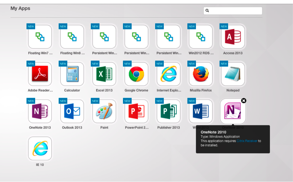Open Adobe Reader app icon

(x=40, y=74)
